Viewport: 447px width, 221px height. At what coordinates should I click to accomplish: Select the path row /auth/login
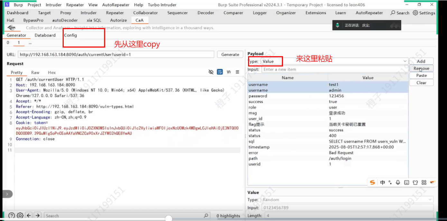(x=328, y=158)
